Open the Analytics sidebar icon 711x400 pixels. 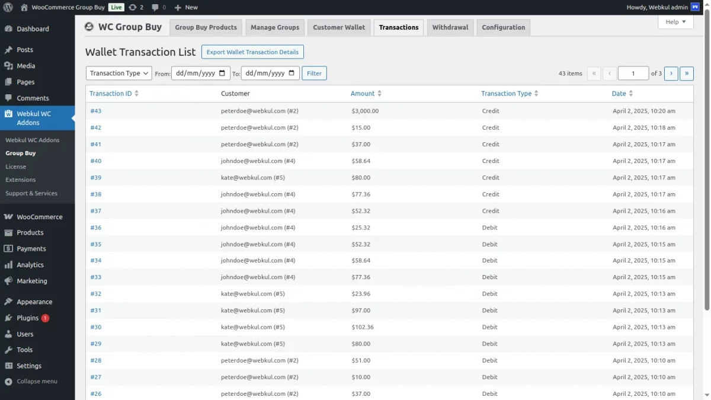click(x=9, y=264)
